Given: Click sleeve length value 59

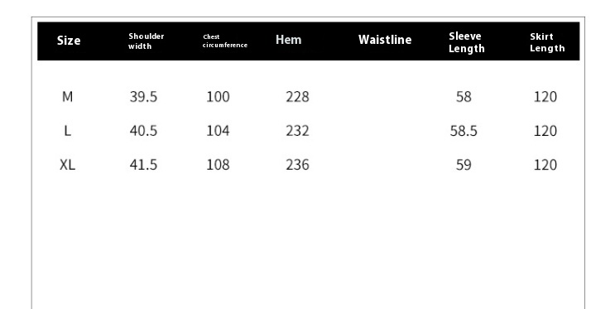Looking at the screenshot, I should [464, 165].
